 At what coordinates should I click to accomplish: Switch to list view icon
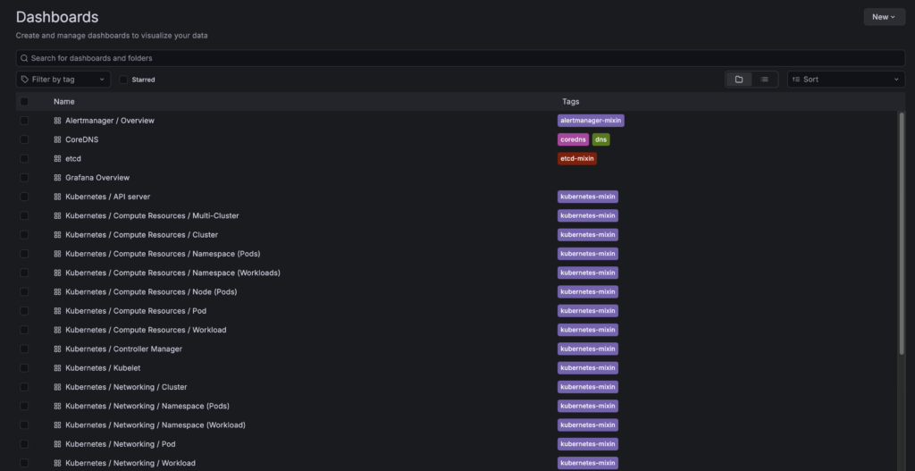point(765,80)
